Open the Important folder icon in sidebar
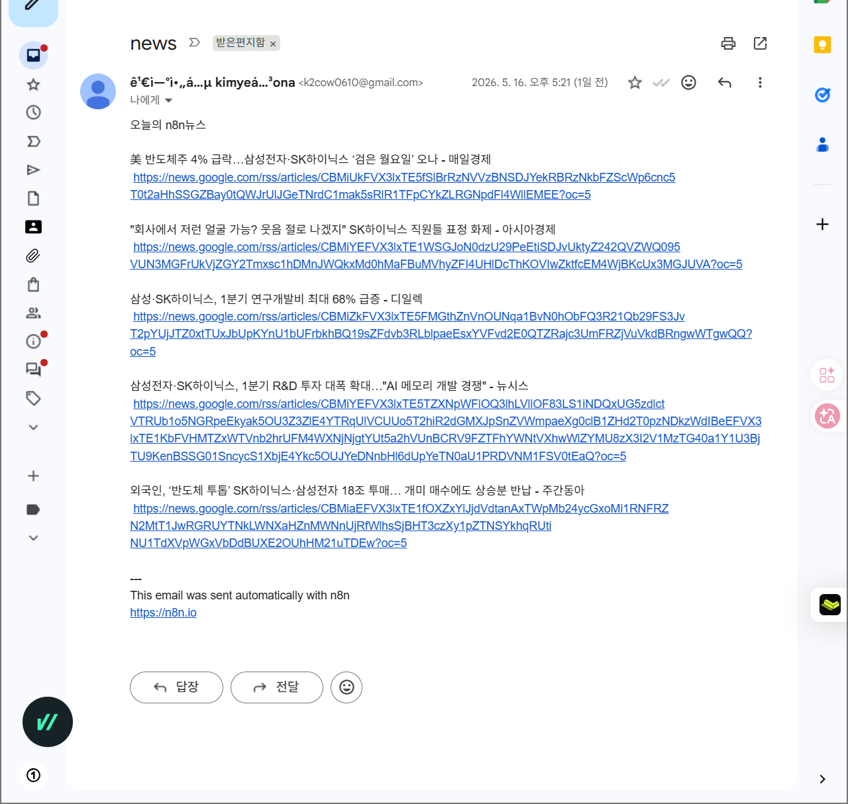Image resolution: width=848 pixels, height=804 pixels. tap(34, 141)
